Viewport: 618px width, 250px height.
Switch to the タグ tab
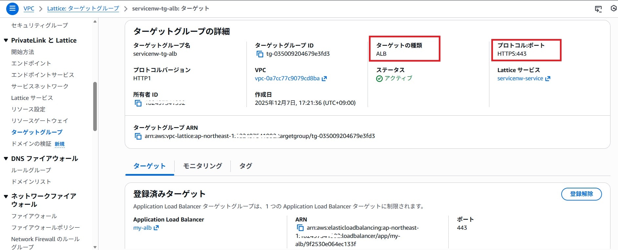245,166
